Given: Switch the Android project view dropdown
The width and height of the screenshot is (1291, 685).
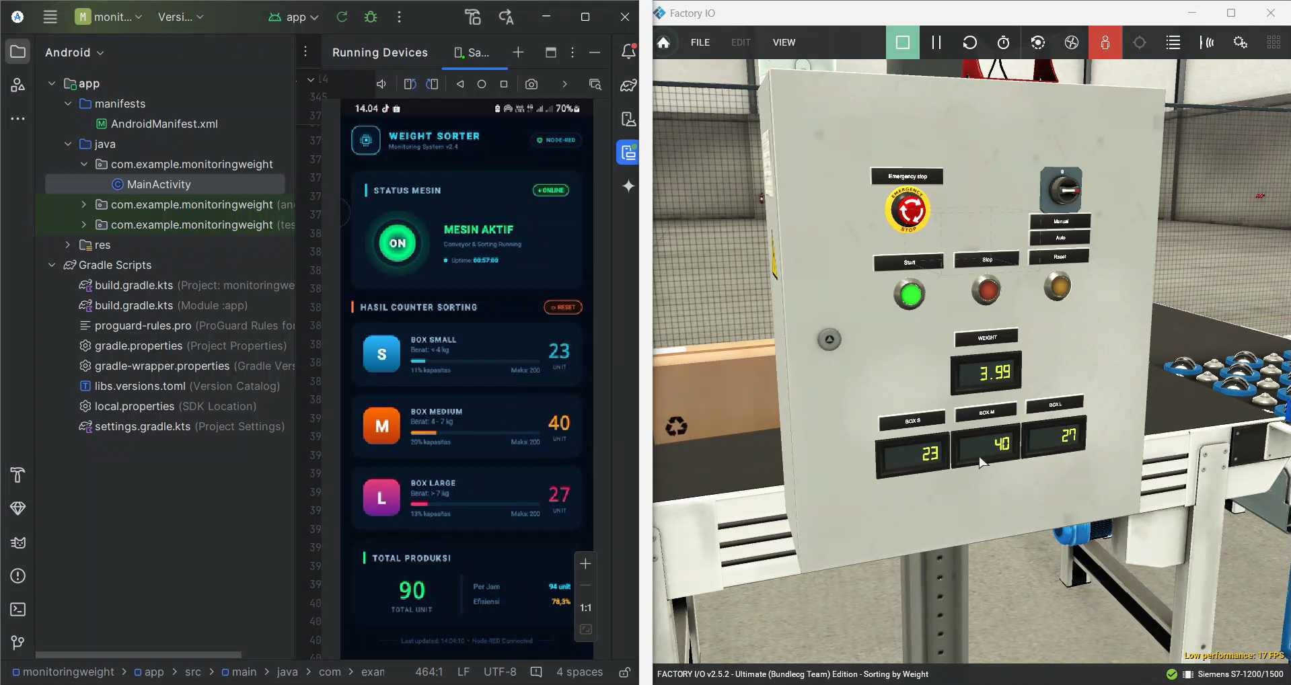Looking at the screenshot, I should 75,52.
